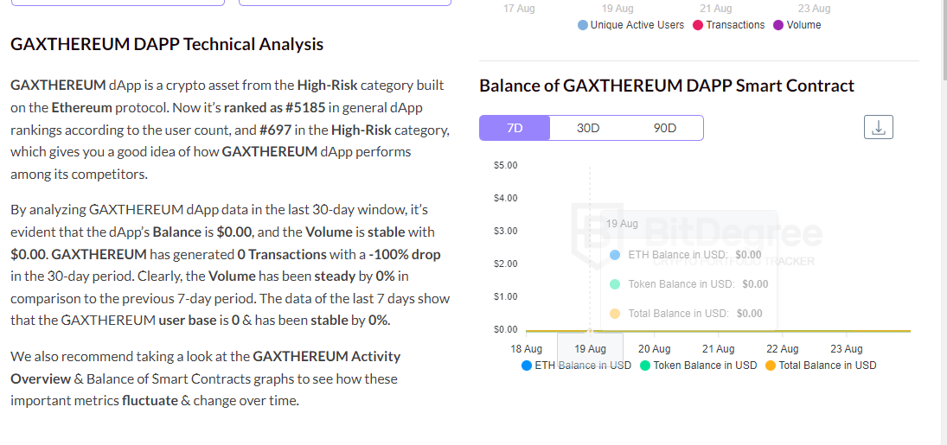Download the smart contract balance chart

pyautogui.click(x=878, y=127)
